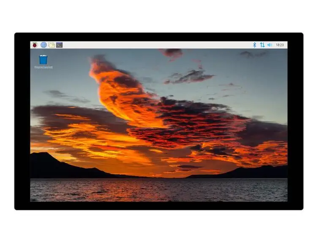
Task: Open the Bluetooth menu in system tray
Action: (254, 45)
